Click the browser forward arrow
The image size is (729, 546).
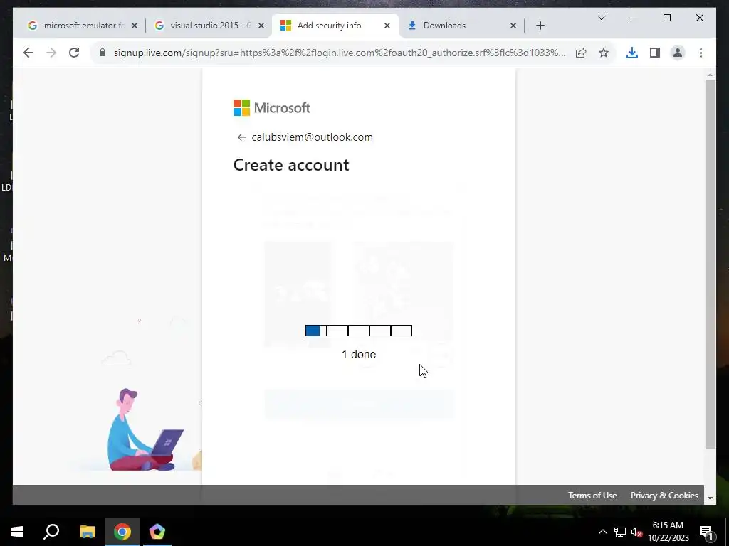coord(51,53)
